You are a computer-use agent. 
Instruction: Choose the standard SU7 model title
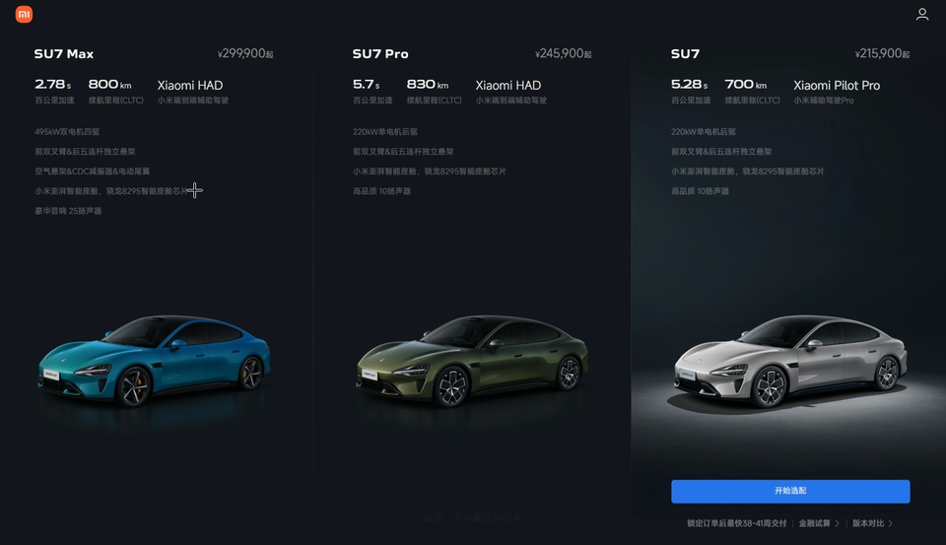[686, 54]
